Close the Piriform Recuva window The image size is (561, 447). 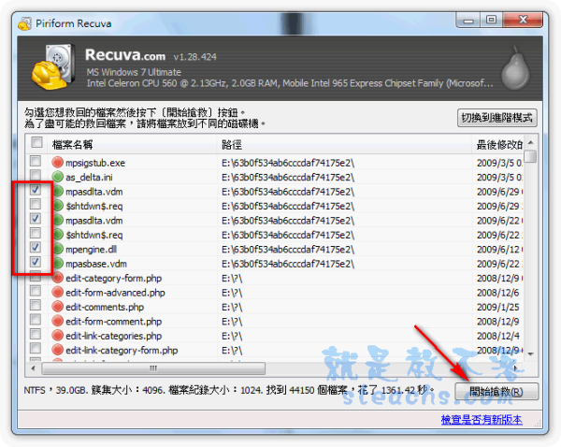pos(523,20)
